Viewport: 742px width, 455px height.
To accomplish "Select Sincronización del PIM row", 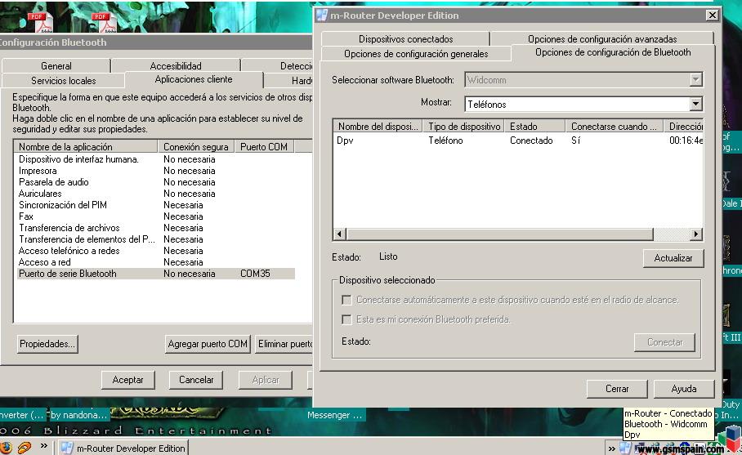I will point(156,205).
